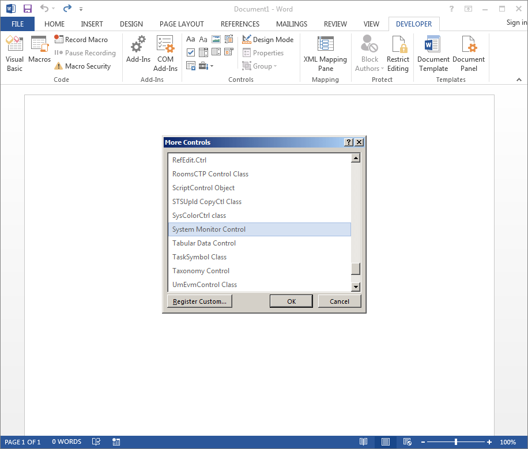Insert Date Picker content control
Viewport: 528px width, 449px height.
pyautogui.click(x=229, y=52)
